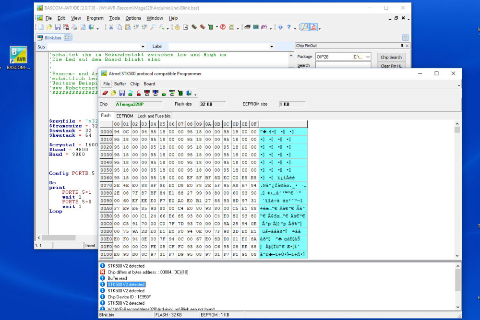The height and width of the screenshot is (320, 480).
Task: Compile the program using the IC chip icon
Action: (x=193, y=27)
